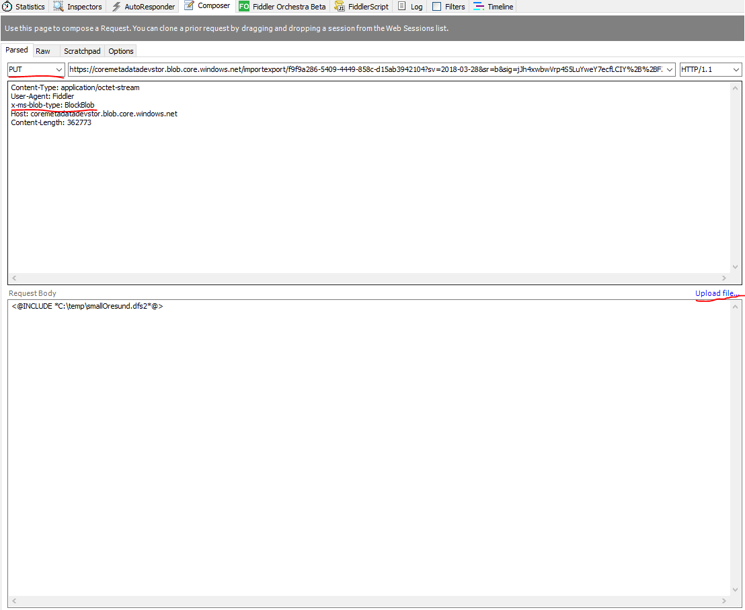The image size is (745, 610).
Task: Click the Statistics tab clock icon
Action: pos(7,7)
